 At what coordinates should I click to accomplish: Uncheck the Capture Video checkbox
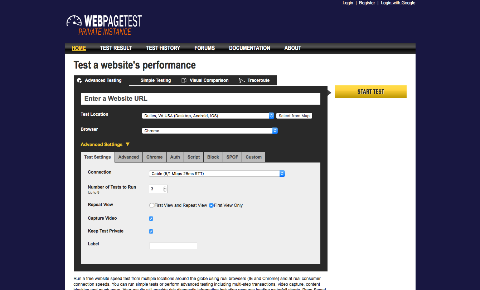[151, 219]
